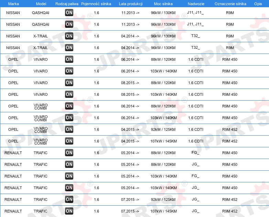Click TRAFIC model in 107kW / 145KM row
Screen dimensions: 269x217
click(x=41, y=211)
